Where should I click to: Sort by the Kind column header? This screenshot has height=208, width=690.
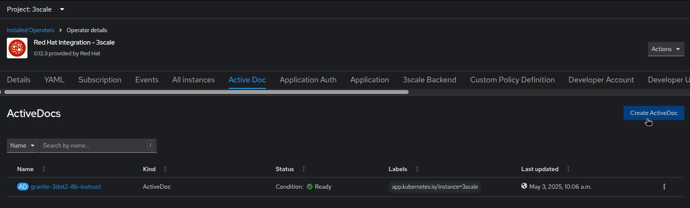(149, 169)
